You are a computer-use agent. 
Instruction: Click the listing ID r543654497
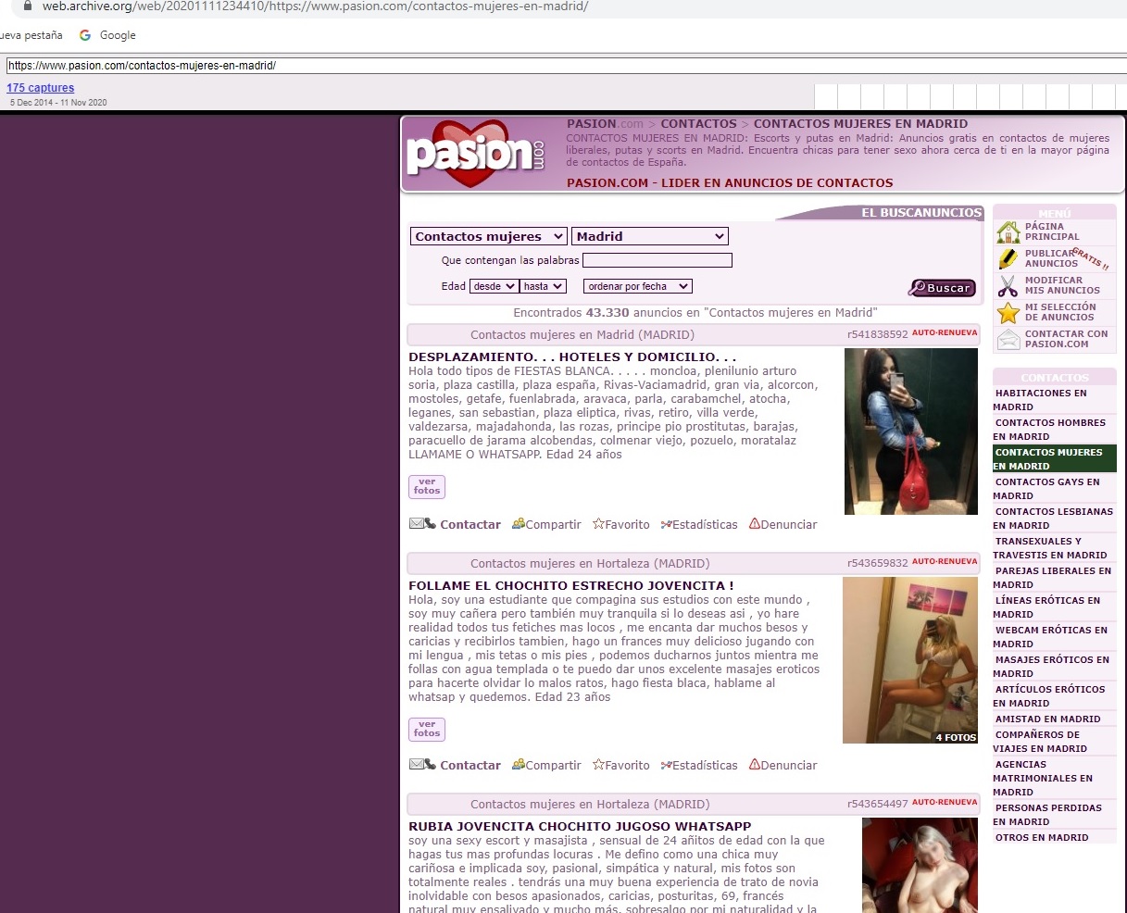tap(877, 804)
